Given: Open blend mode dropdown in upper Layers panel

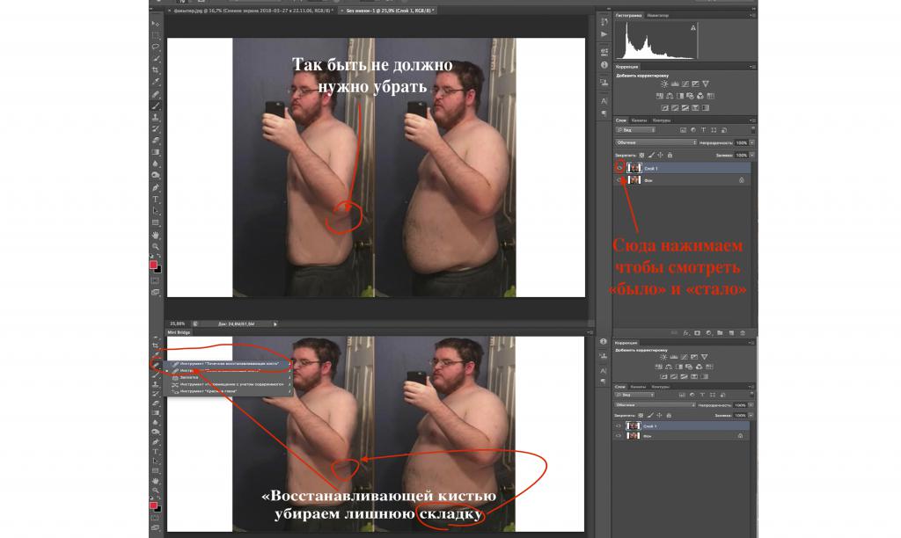Looking at the screenshot, I should click(x=656, y=142).
